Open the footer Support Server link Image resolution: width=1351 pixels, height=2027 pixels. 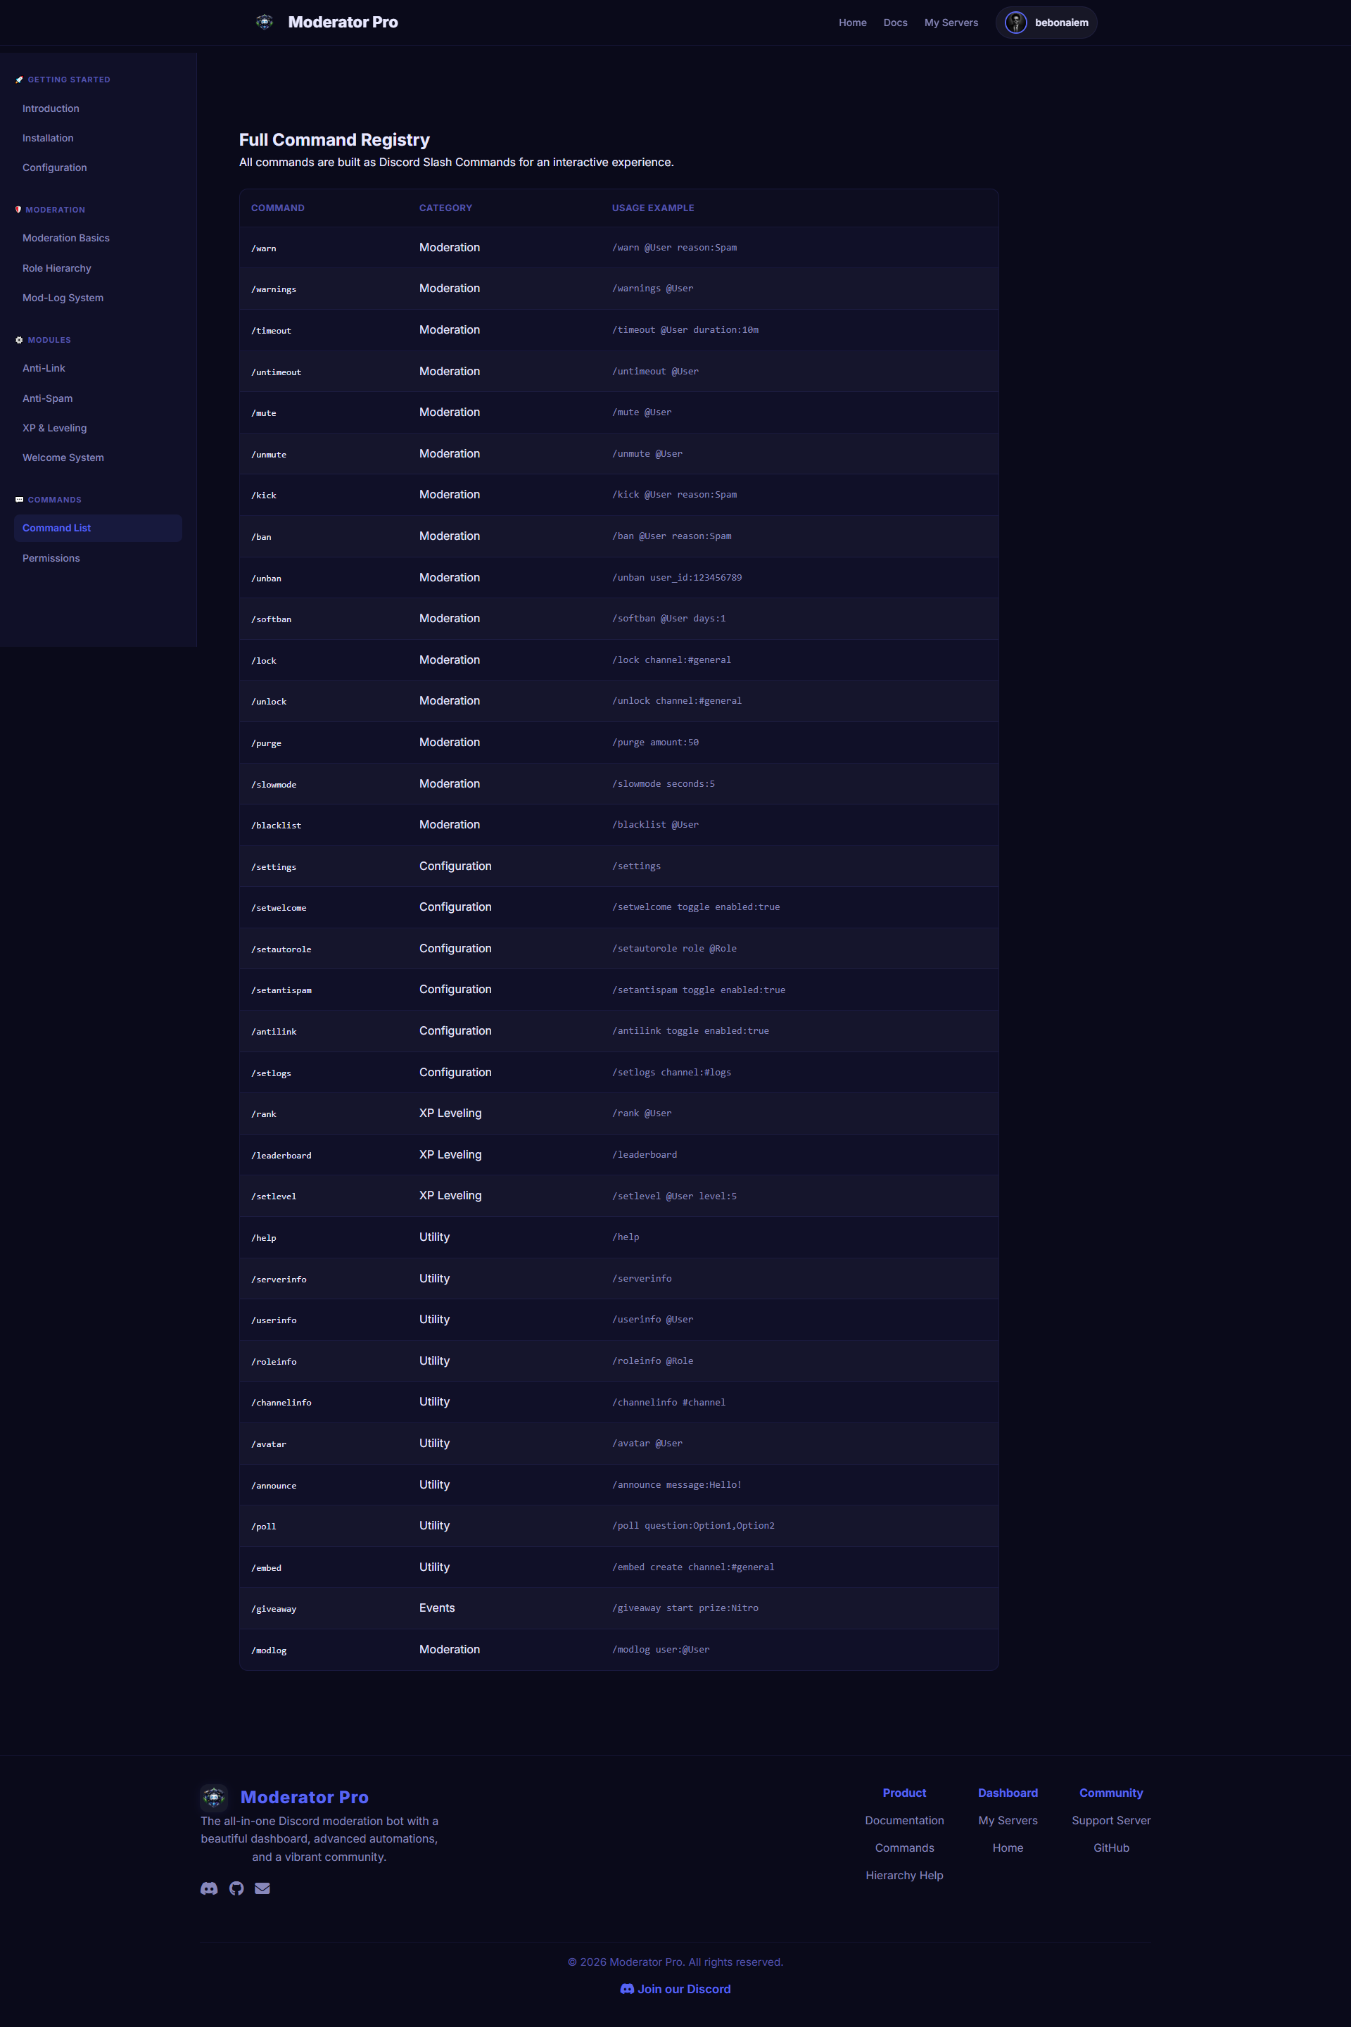pyautogui.click(x=1110, y=1820)
